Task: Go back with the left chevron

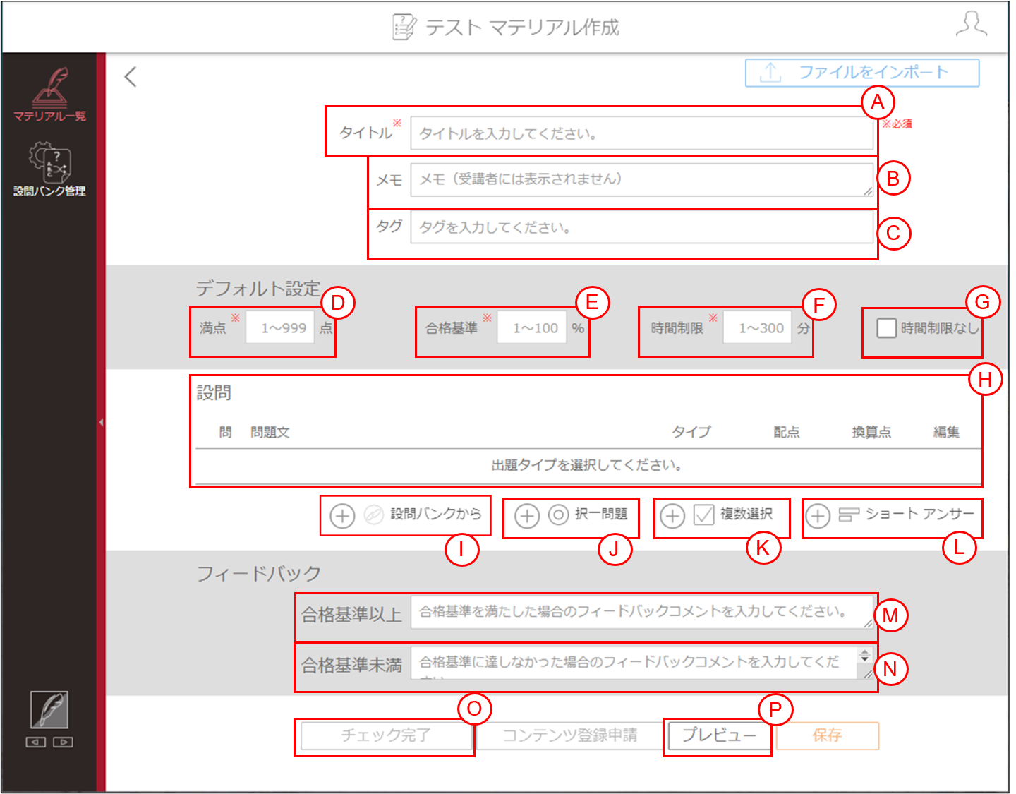Action: pyautogui.click(x=131, y=76)
